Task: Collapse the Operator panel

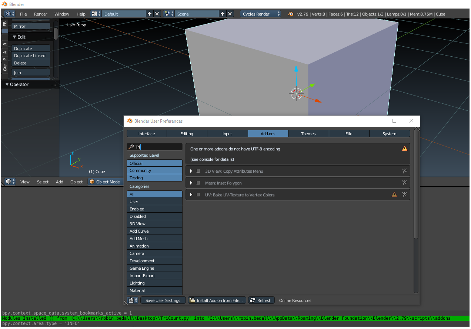Action: [7, 84]
